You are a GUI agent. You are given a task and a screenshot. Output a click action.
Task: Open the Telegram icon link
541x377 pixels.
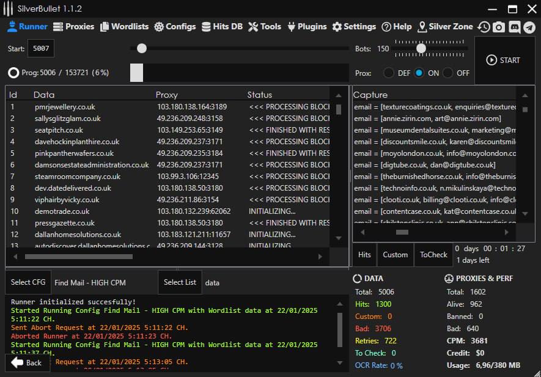click(x=529, y=27)
